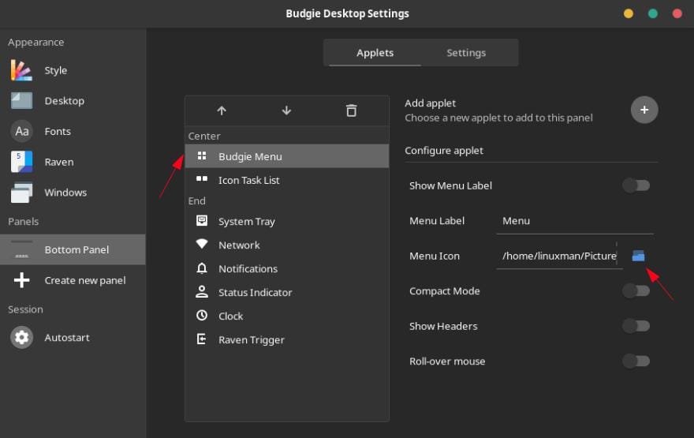Open the menu icon file chooser folder

tap(638, 256)
